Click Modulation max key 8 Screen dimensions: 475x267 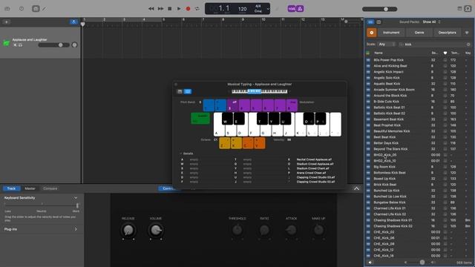click(x=292, y=105)
